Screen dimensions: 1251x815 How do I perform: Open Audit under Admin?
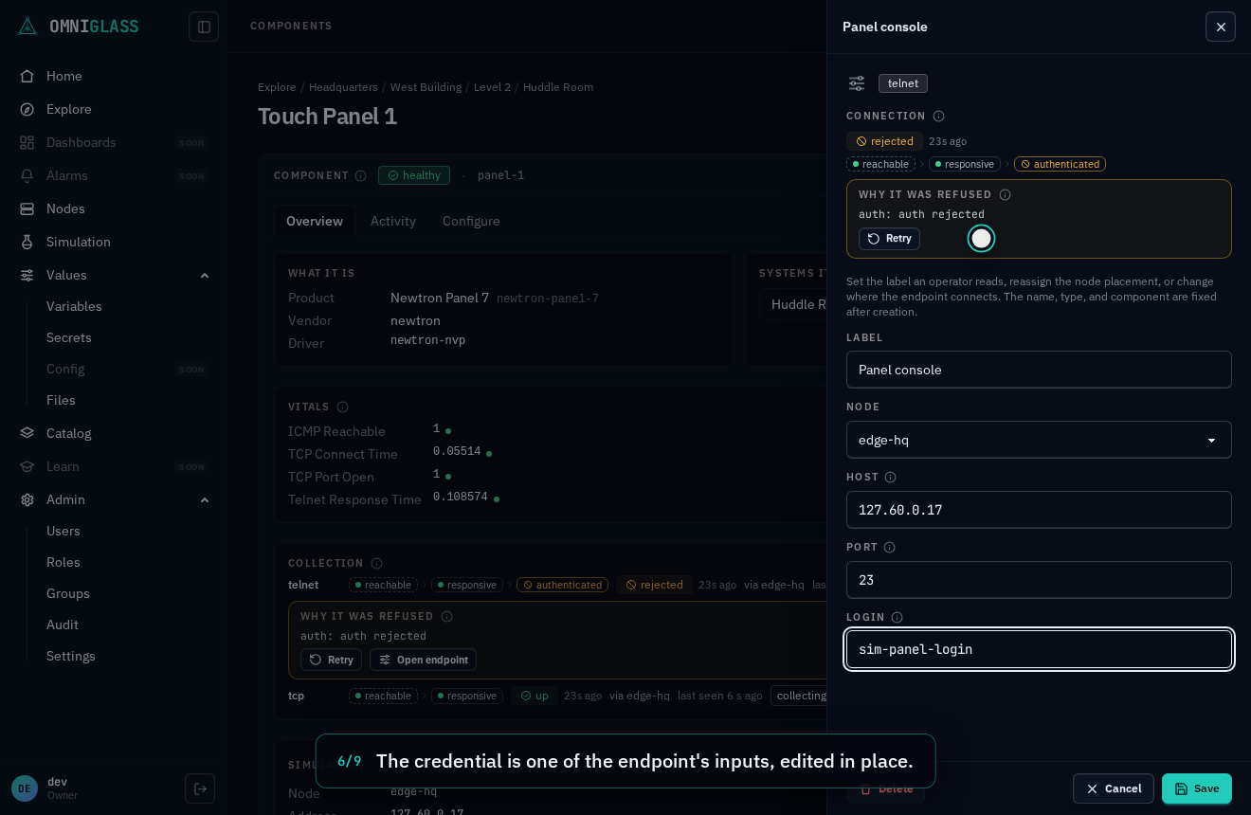click(63, 625)
